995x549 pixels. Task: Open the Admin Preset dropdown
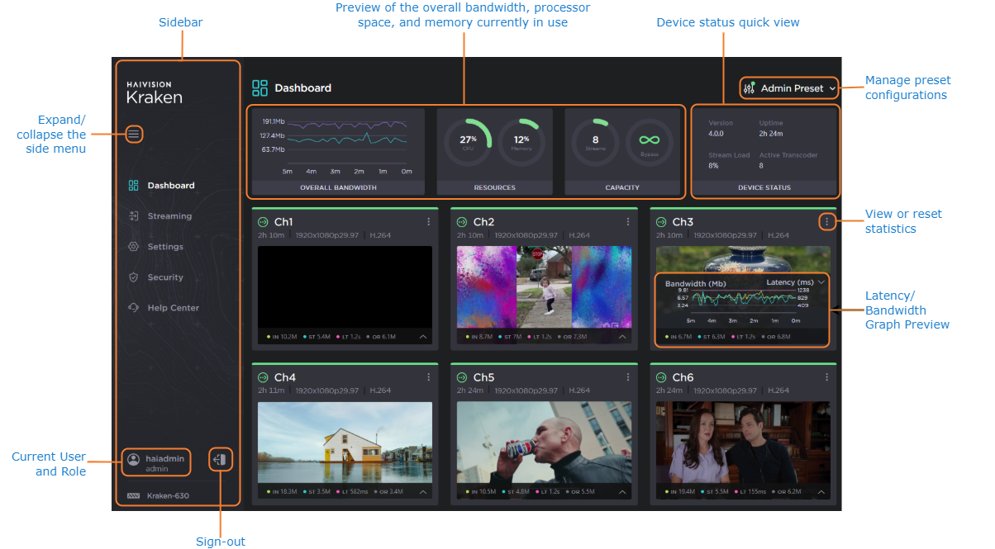[x=788, y=88]
